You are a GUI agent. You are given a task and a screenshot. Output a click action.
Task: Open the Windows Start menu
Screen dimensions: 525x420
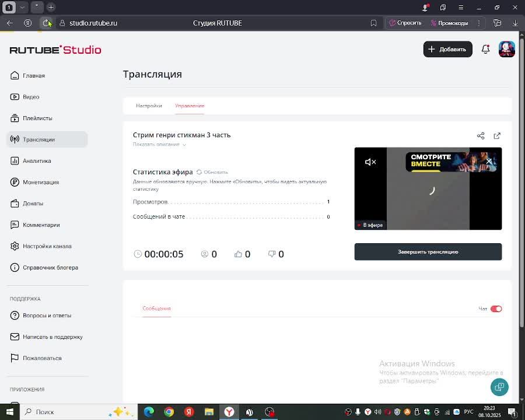pyautogui.click(x=9, y=412)
